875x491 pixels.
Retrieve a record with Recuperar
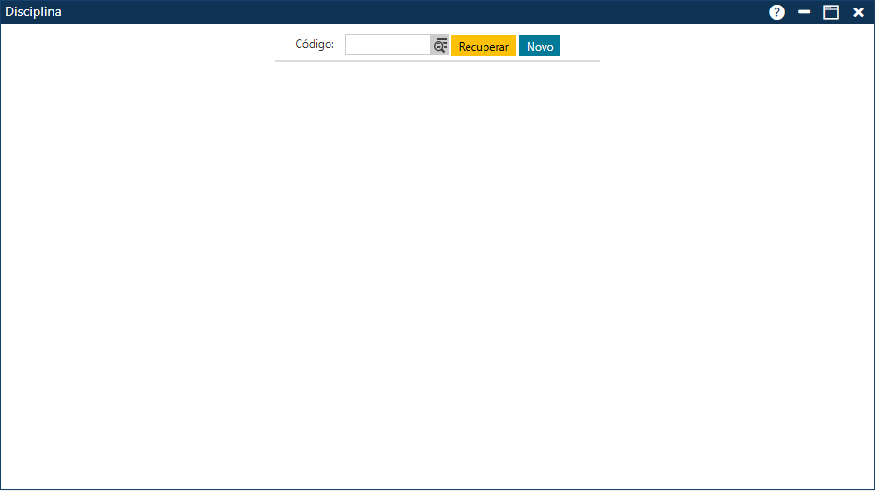[484, 46]
